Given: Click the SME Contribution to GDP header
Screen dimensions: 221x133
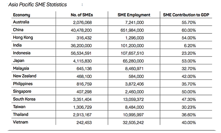Looking at the screenshot, I should 186,15.
